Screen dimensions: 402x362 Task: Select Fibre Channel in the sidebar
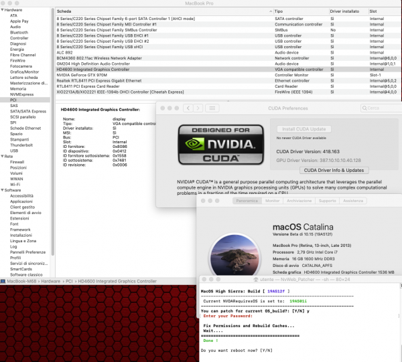pyautogui.click(x=23, y=55)
